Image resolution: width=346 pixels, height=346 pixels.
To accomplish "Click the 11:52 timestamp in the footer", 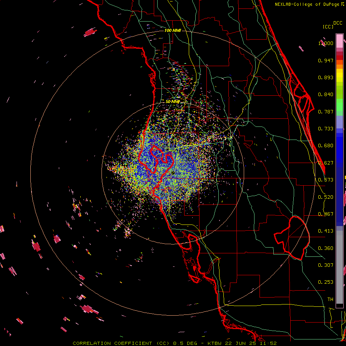I will coord(268,343).
